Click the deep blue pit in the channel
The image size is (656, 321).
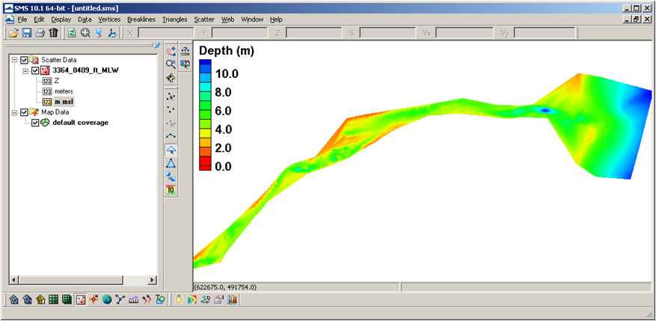pos(545,110)
